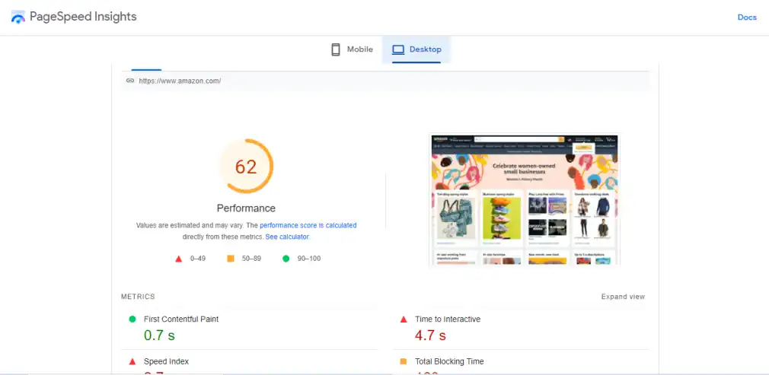Click the Time to Interactive label
This screenshot has width=769, height=375.
coord(448,319)
